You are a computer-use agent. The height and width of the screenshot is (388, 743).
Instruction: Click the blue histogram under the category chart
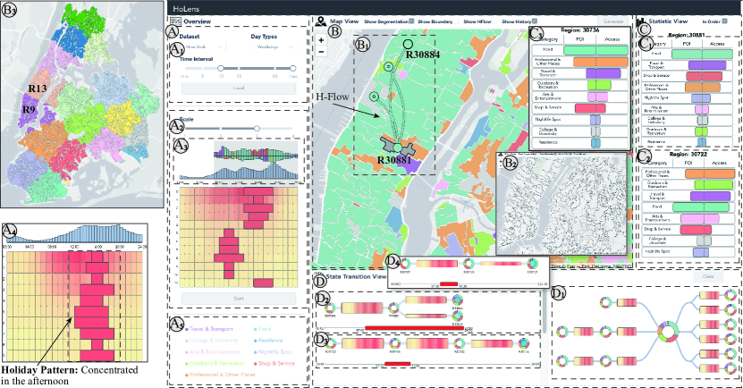click(x=239, y=173)
